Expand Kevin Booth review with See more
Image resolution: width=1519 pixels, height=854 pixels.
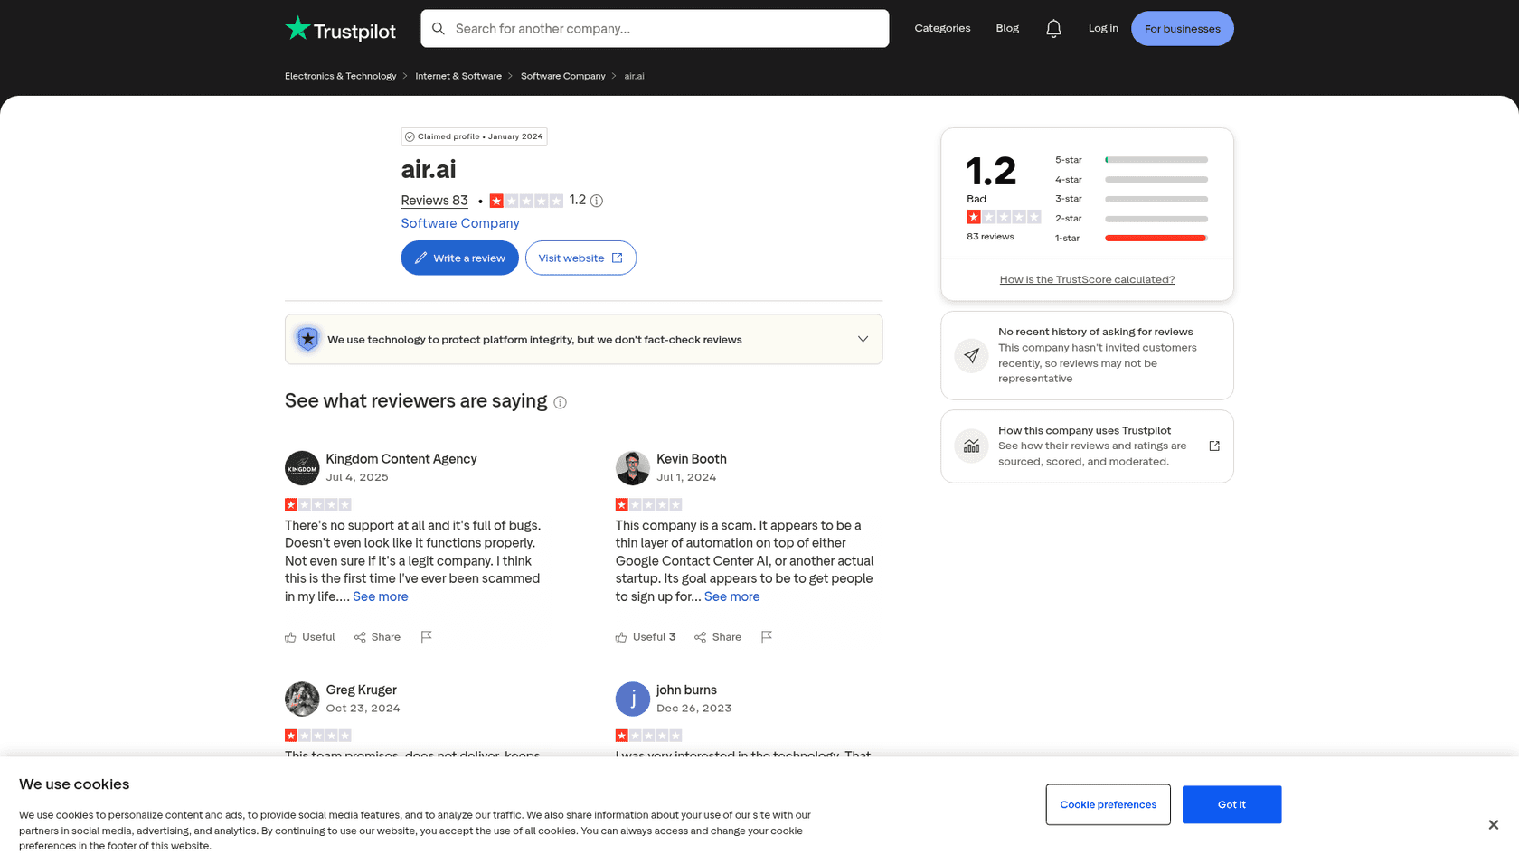pyautogui.click(x=731, y=596)
